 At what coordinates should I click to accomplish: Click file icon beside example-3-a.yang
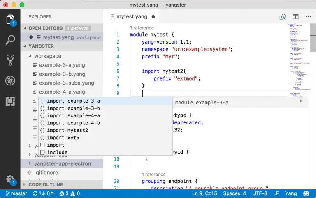click(x=35, y=65)
